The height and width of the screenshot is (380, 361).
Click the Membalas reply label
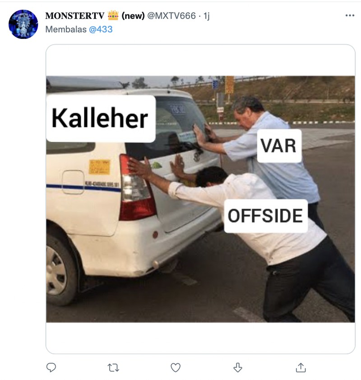pos(66,29)
